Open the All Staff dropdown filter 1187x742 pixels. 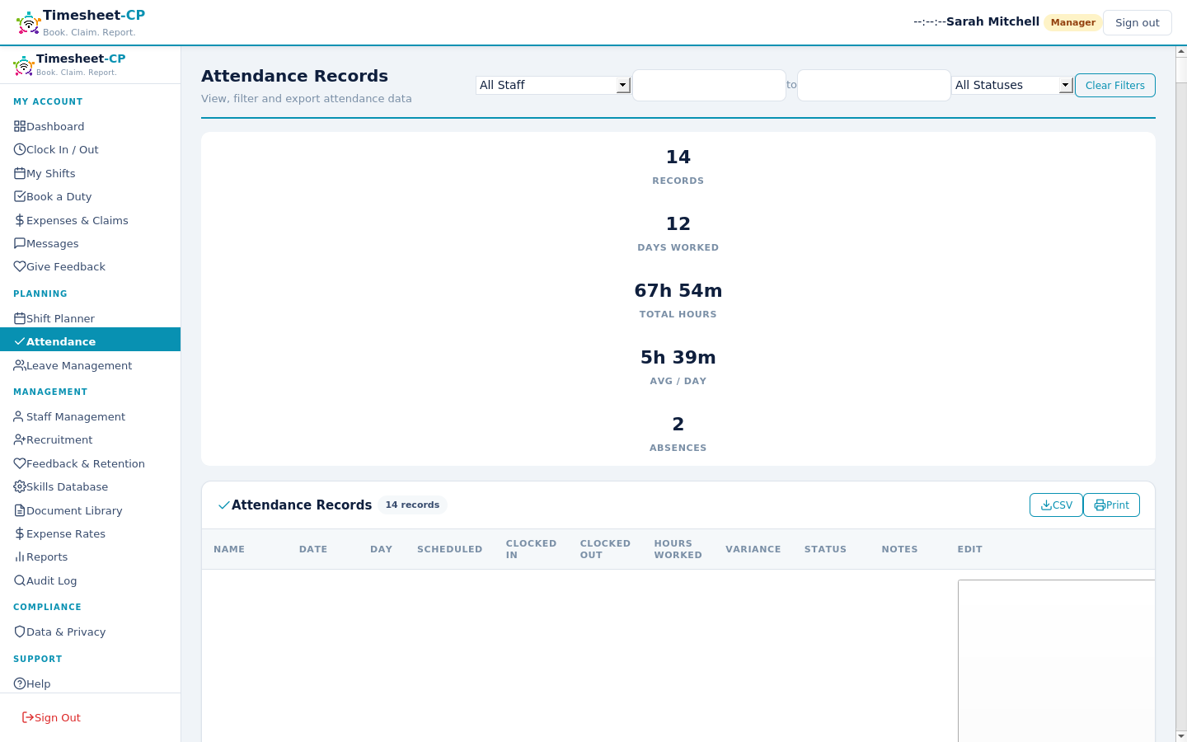[553, 85]
